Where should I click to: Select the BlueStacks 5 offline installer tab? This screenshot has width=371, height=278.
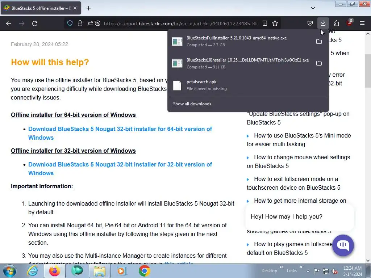(x=41, y=8)
